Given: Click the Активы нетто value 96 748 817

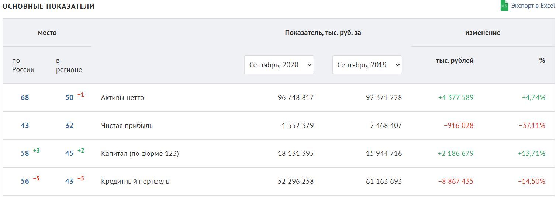Looking at the screenshot, I should [296, 98].
